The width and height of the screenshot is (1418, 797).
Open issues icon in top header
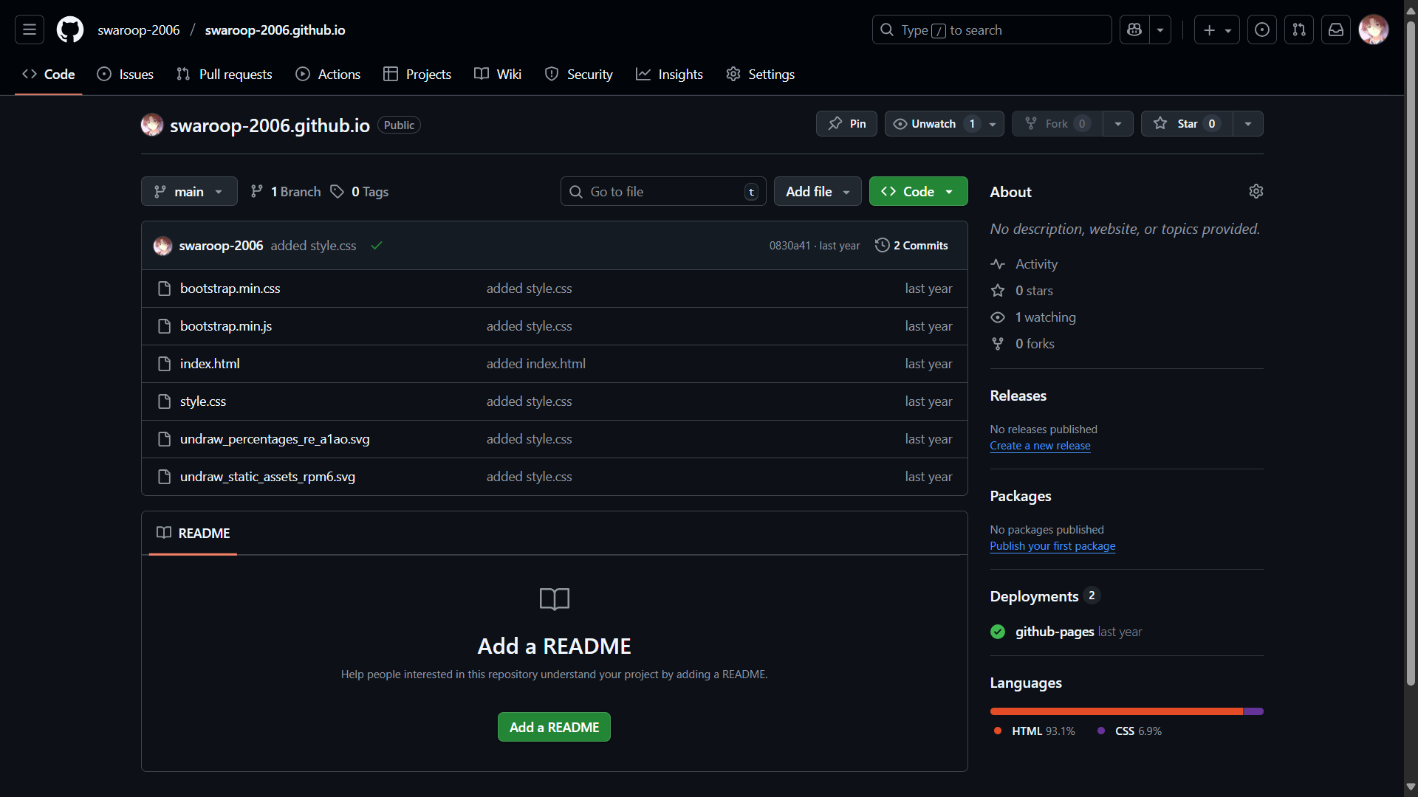click(x=1262, y=30)
